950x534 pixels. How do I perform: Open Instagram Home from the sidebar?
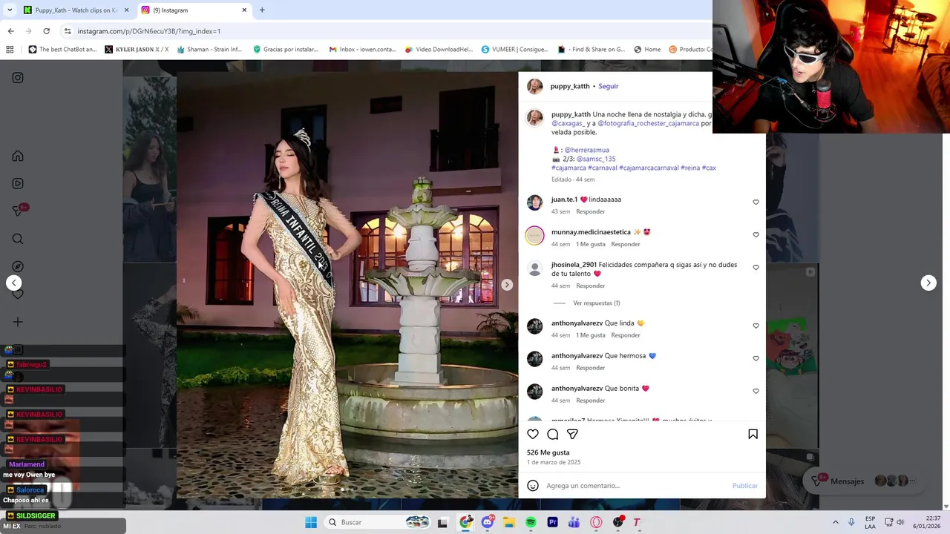(x=18, y=156)
